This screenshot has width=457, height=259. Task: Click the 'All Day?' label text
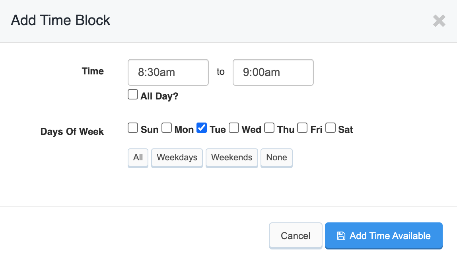pyautogui.click(x=159, y=96)
